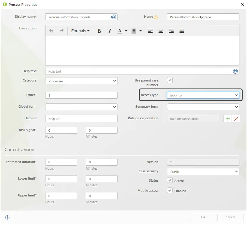Toggle bold formatting in Description editor
This screenshot has height=225, width=247.
click(x=99, y=31)
